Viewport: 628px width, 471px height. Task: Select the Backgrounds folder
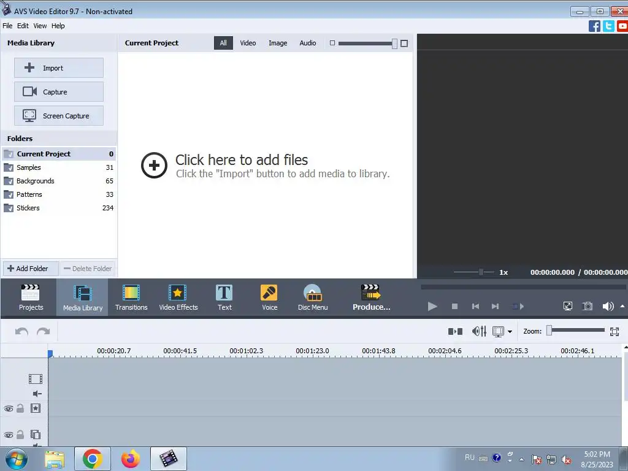pyautogui.click(x=59, y=181)
